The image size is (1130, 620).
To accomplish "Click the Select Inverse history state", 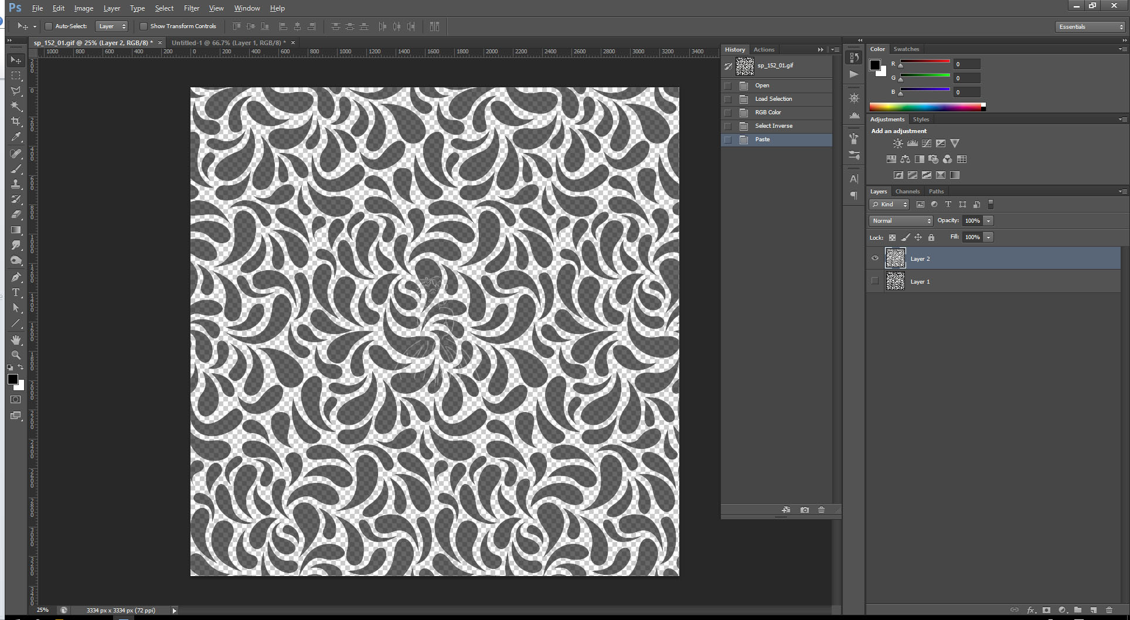I will [x=777, y=126].
